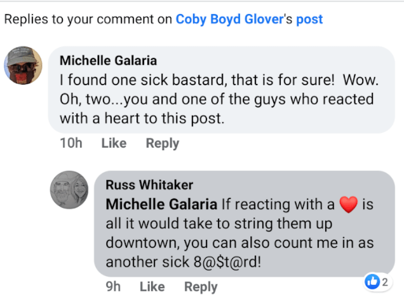Click Russ Whitaker's profile picture
404x304 pixels.
[x=69, y=190]
